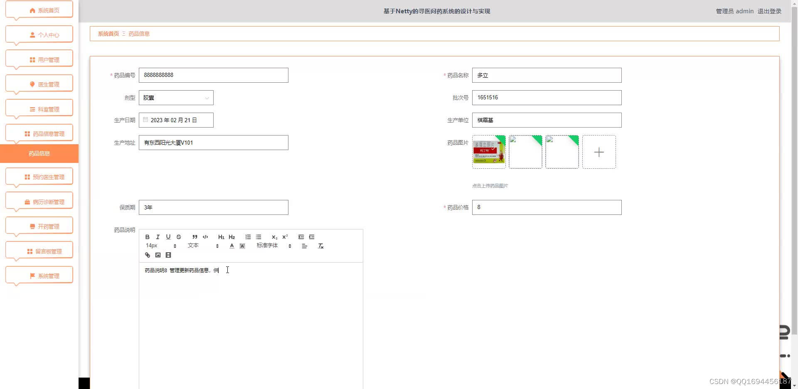Click 药品信息 in the breadcrumb
The width and height of the screenshot is (798, 389).
click(139, 34)
